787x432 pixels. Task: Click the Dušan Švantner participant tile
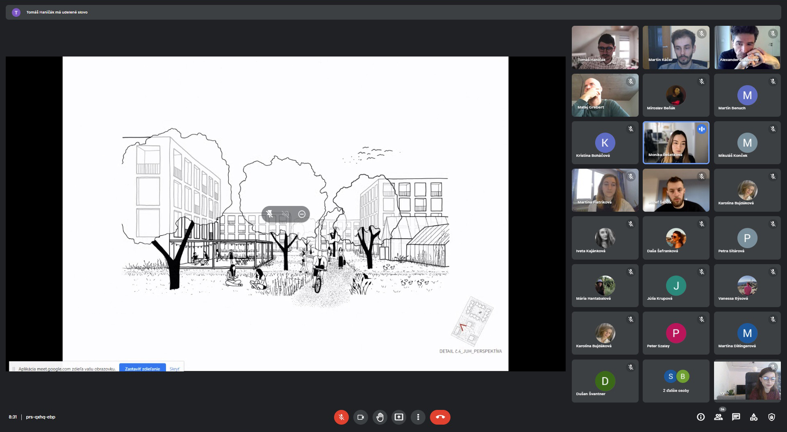[x=605, y=381]
